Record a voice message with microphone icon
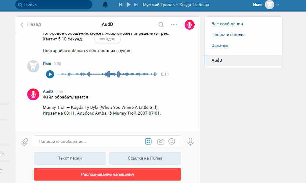Screen dimensions: 306x183 click(x=190, y=142)
